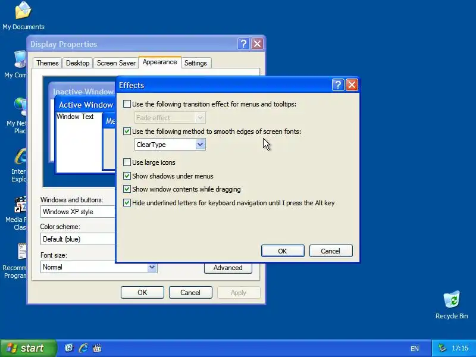Click the Effects dialog help question-mark button
Viewport: 476px width, 357px height.
click(x=338, y=84)
